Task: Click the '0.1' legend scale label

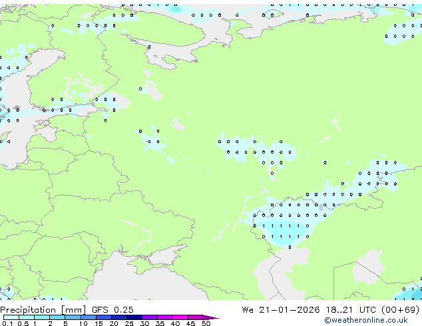Action: [7, 323]
